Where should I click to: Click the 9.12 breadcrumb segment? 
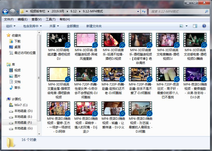(x=74, y=11)
